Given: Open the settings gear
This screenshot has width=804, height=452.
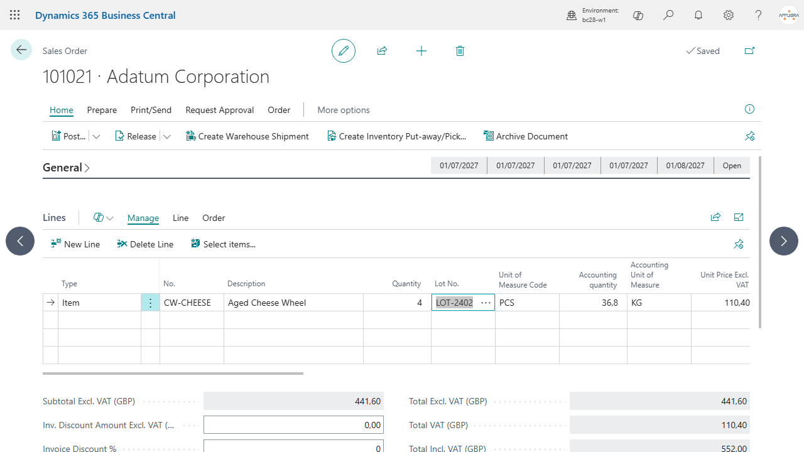Looking at the screenshot, I should (729, 15).
